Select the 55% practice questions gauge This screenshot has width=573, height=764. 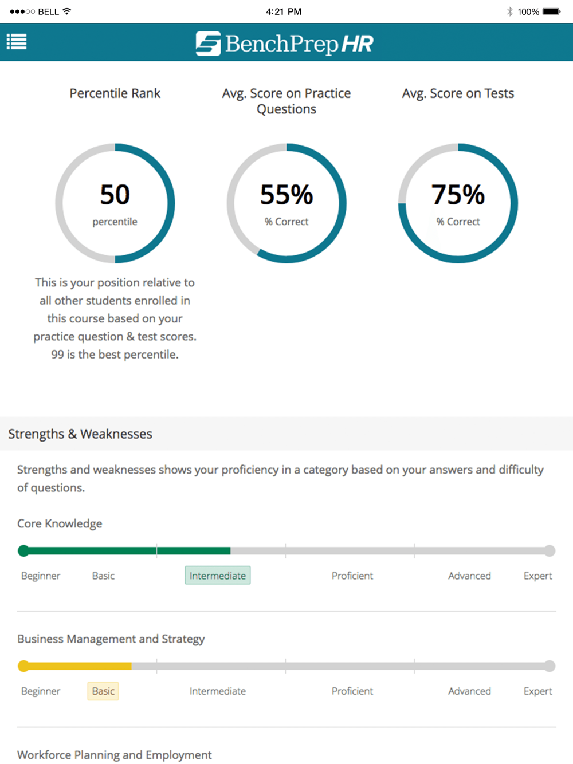tap(286, 203)
